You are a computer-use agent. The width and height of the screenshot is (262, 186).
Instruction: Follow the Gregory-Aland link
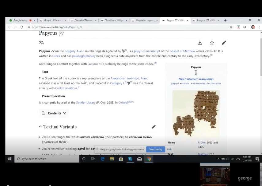[x=74, y=51]
